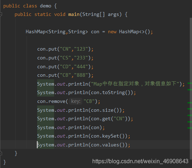
Task: Click the vertical editor scrollbar
Action: (191, 88)
